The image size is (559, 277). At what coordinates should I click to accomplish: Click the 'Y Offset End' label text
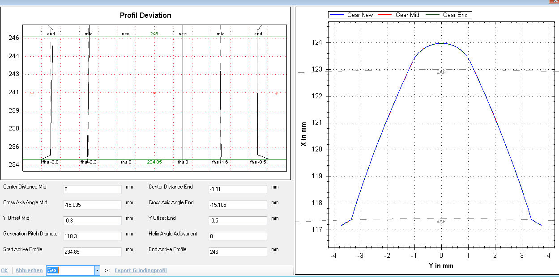pyautogui.click(x=162, y=218)
